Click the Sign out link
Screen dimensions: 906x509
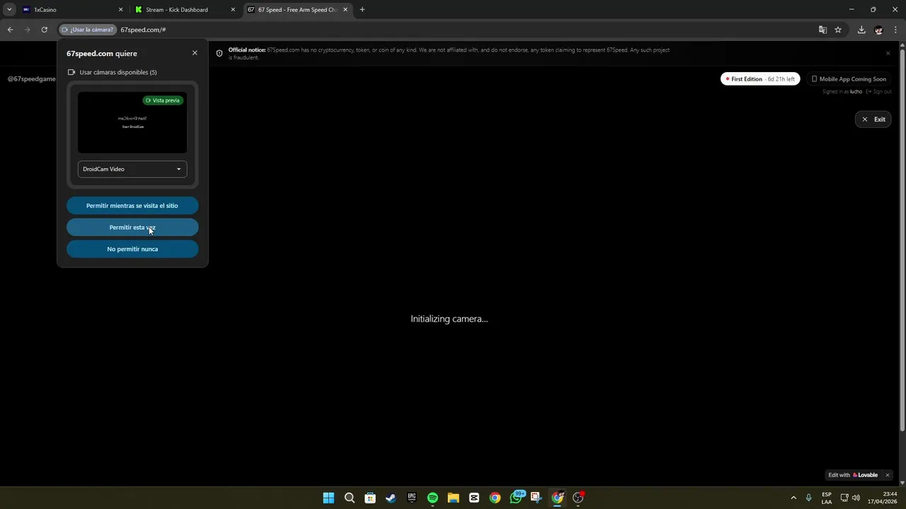coord(878,92)
